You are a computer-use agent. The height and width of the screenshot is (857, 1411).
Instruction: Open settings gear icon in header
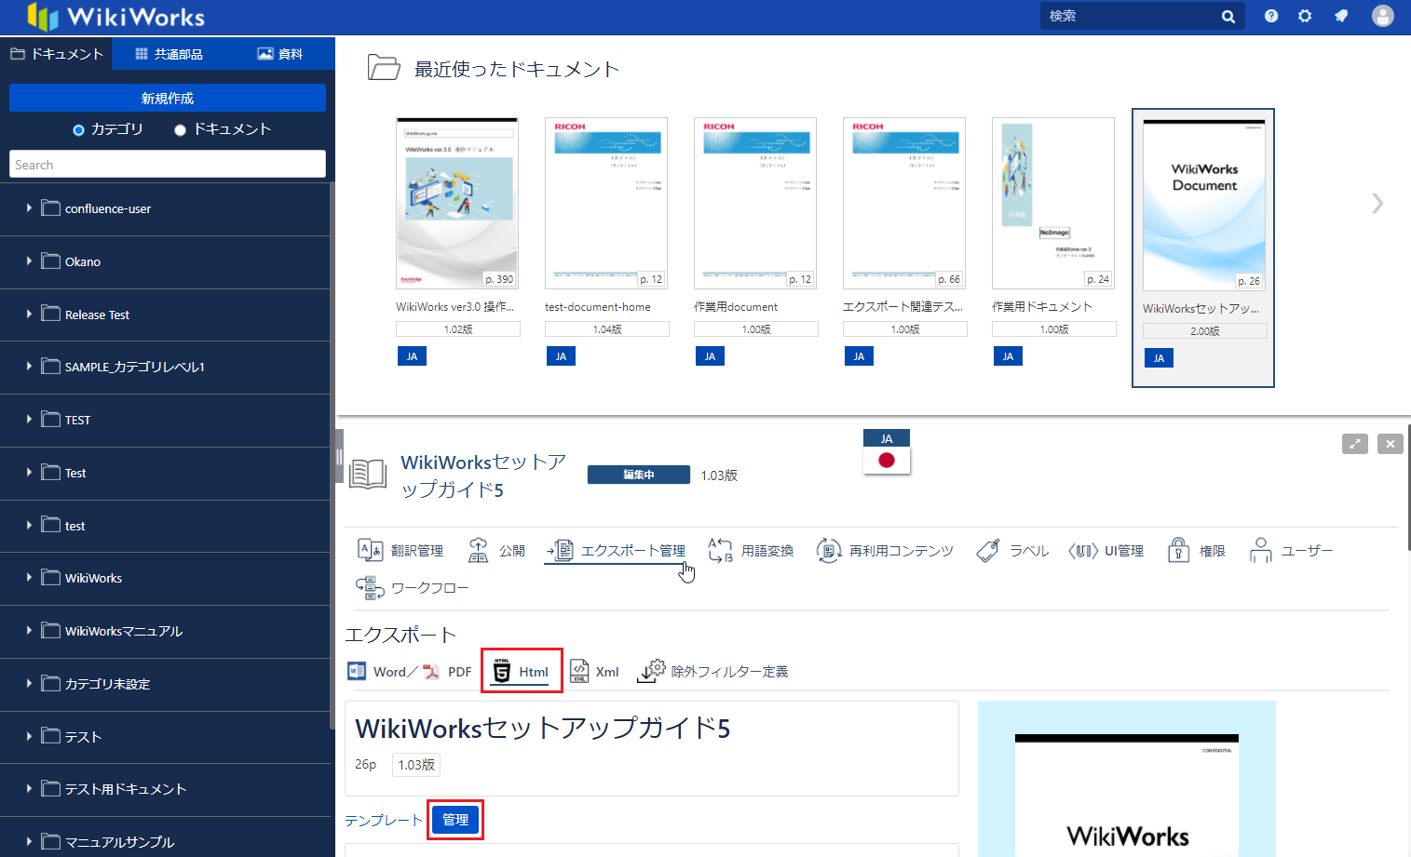(x=1305, y=16)
